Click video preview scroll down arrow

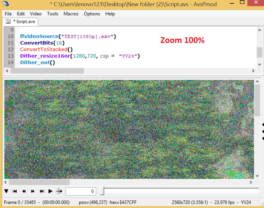[257, 176]
